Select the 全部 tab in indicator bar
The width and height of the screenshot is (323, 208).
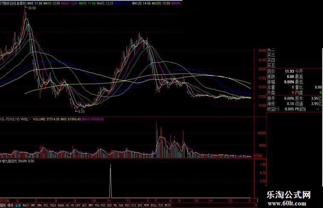pos(18,205)
